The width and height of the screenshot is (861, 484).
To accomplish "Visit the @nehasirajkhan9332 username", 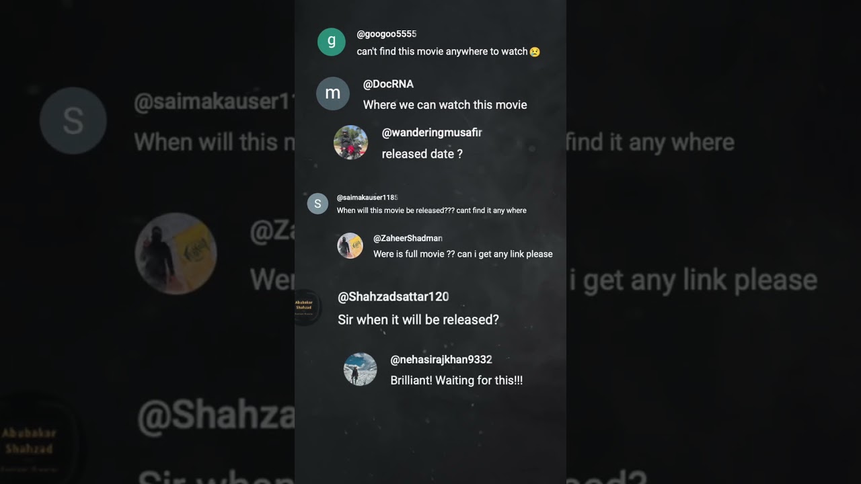I will coord(441,360).
